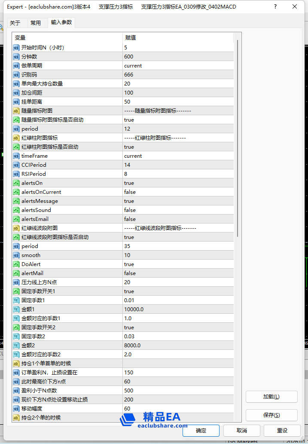The width and height of the screenshot is (308, 444).
Task: Select the 盈利小于N点数 row label
Action: (39, 391)
